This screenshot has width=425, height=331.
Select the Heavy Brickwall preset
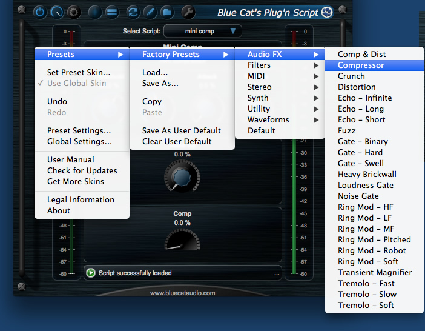tap(374, 174)
